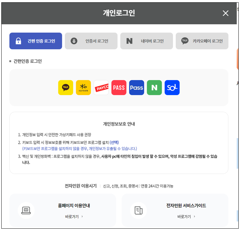241x230 pixels.
Task: Click the 전자민원 서비스가이드 heading
Action: pyautogui.click(x=186, y=206)
